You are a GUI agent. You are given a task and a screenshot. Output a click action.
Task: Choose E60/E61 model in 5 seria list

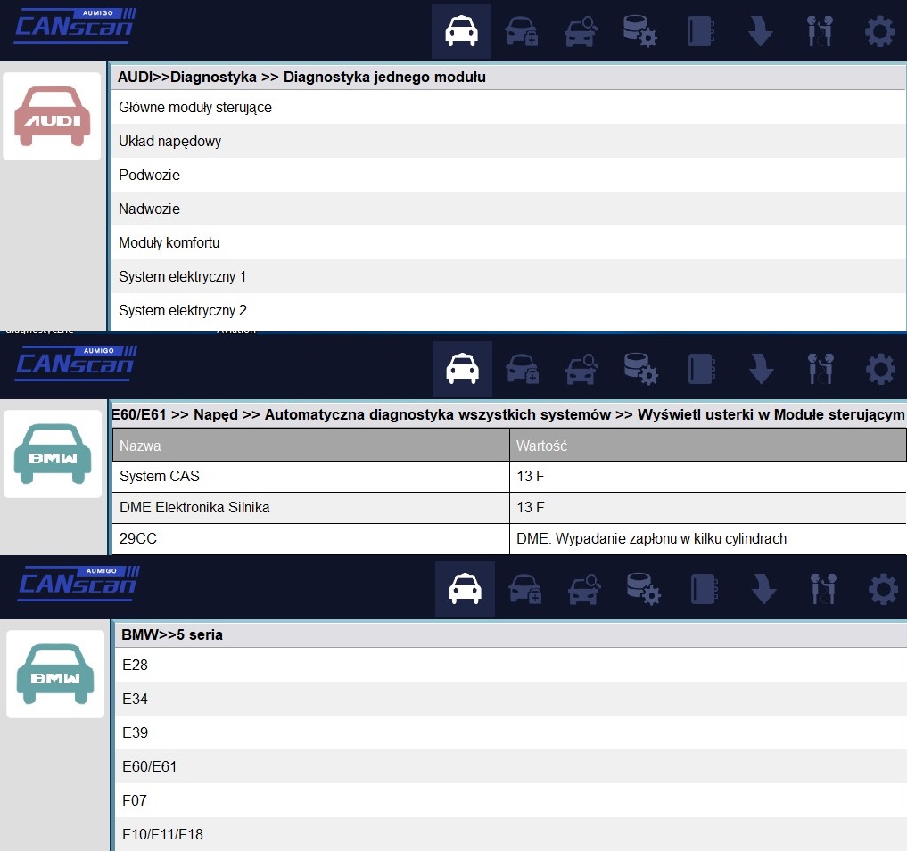coord(511,766)
